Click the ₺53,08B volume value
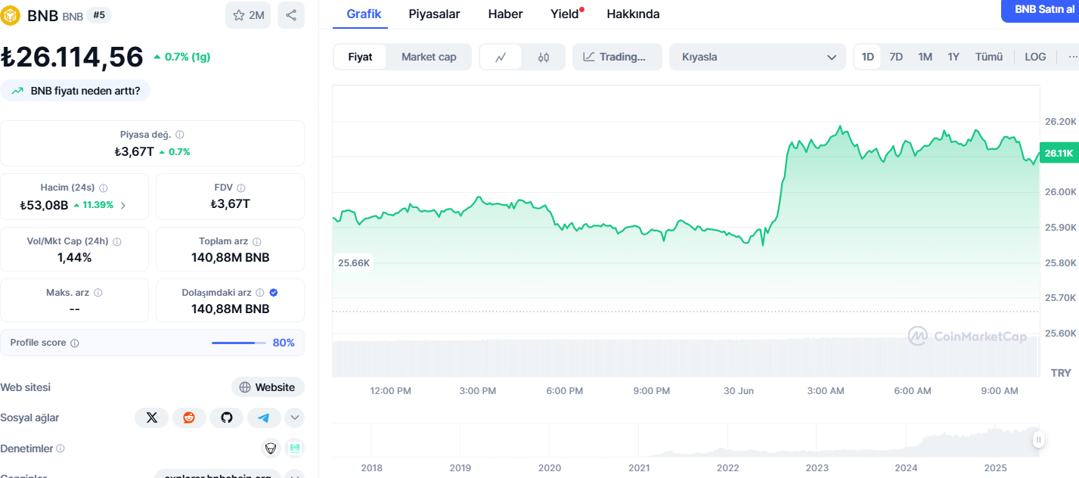Image resolution: width=1079 pixels, height=478 pixels. coord(45,205)
